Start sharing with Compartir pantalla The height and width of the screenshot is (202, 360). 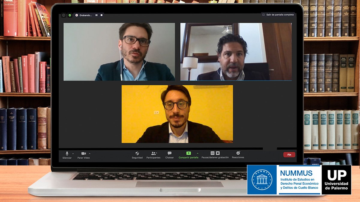188,155
